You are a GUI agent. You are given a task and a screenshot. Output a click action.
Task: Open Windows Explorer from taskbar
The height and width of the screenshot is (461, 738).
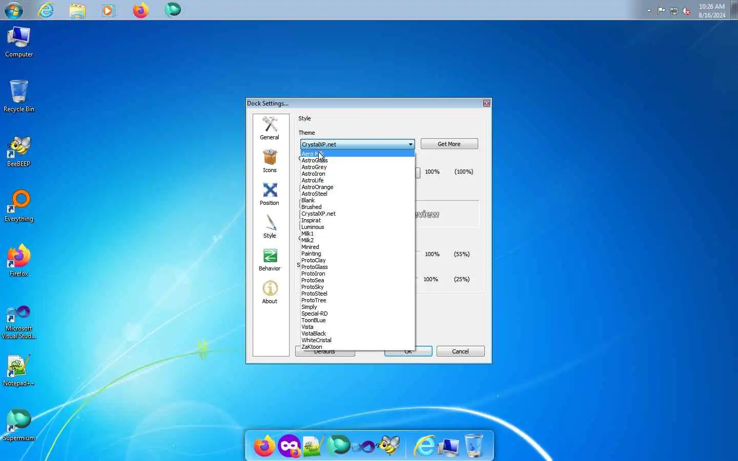point(77,10)
